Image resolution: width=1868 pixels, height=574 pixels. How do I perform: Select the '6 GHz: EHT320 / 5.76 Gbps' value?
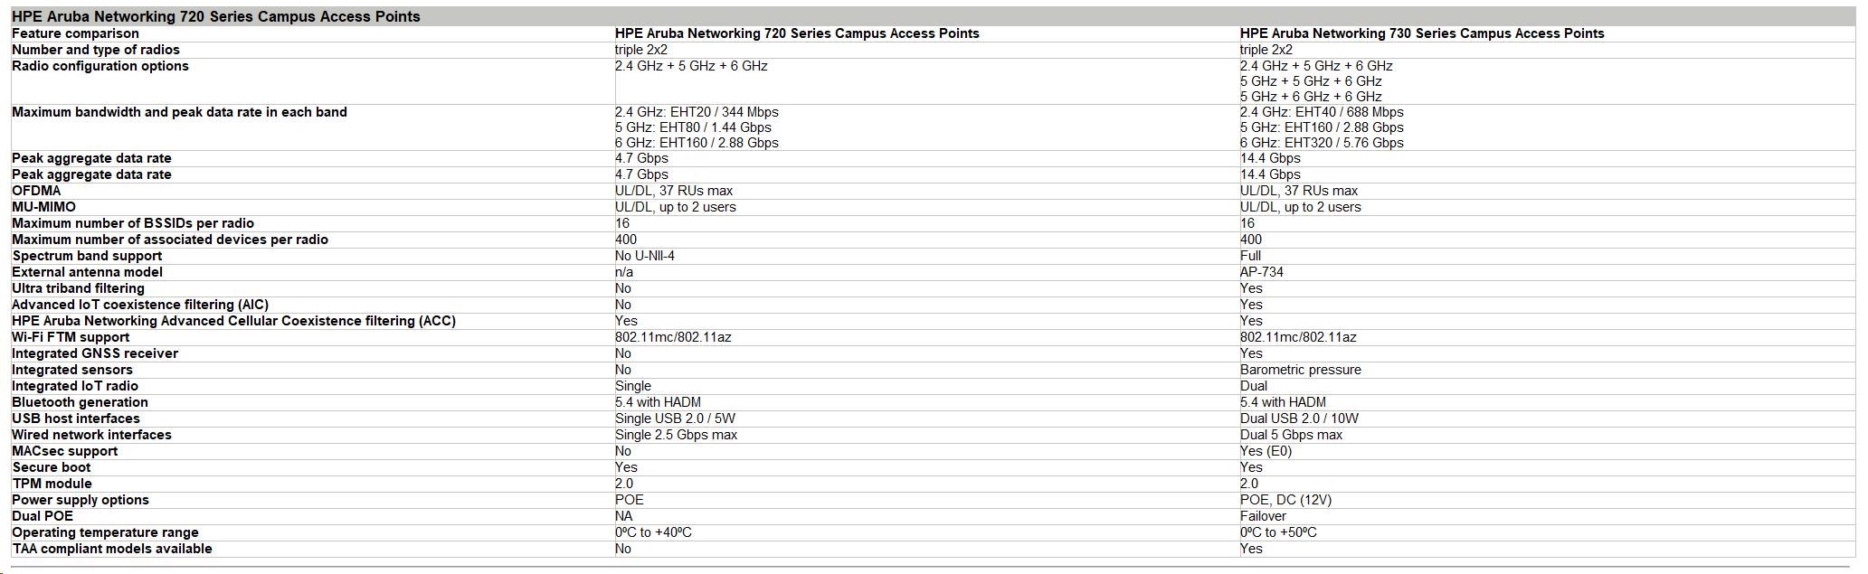(1322, 143)
